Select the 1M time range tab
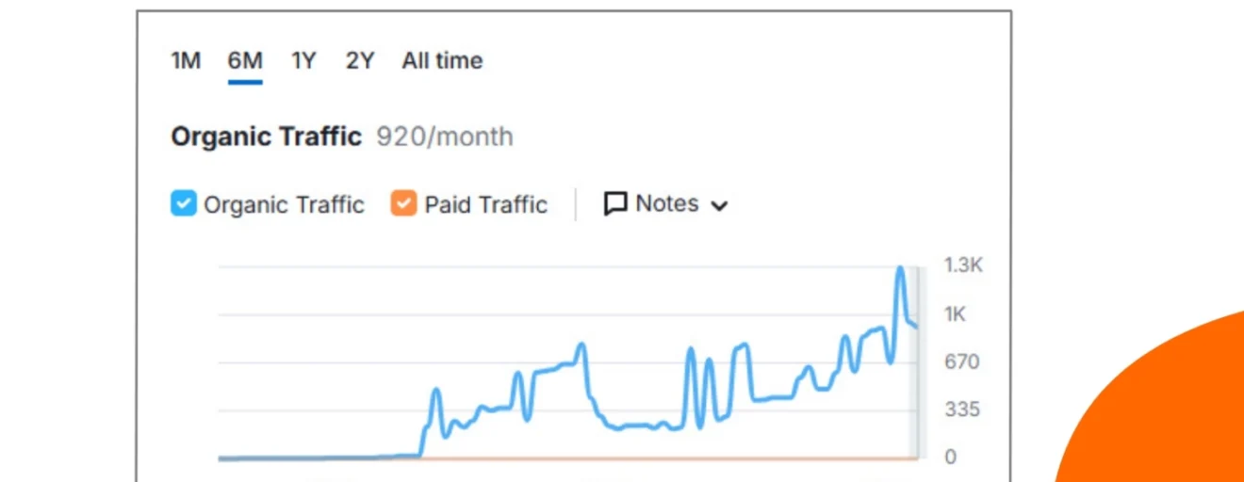This screenshot has width=1244, height=482. point(186,61)
